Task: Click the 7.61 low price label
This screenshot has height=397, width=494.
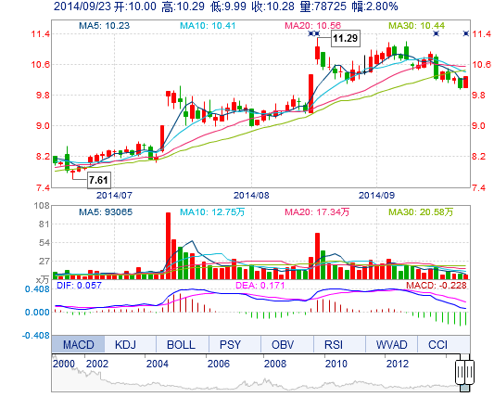Action: click(x=98, y=180)
